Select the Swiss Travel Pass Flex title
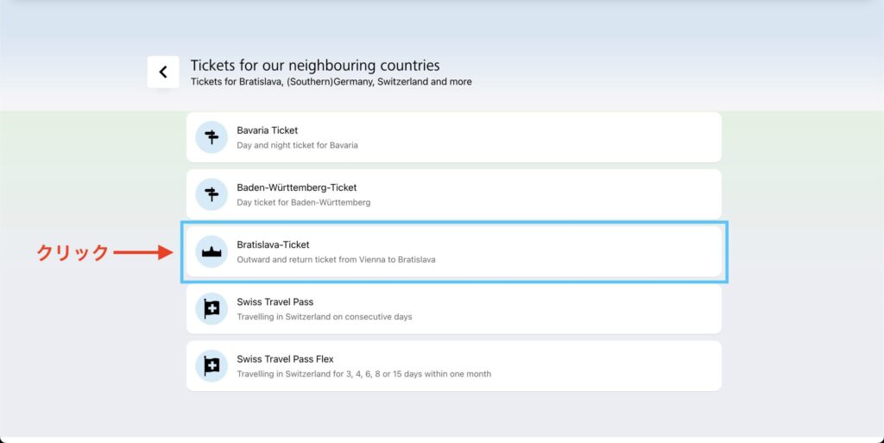The width and height of the screenshot is (884, 443). tap(285, 359)
